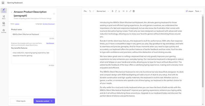Screen dimensions: 205x106
Task: Open the Normal text style dropdown
Action: coord(103,11)
